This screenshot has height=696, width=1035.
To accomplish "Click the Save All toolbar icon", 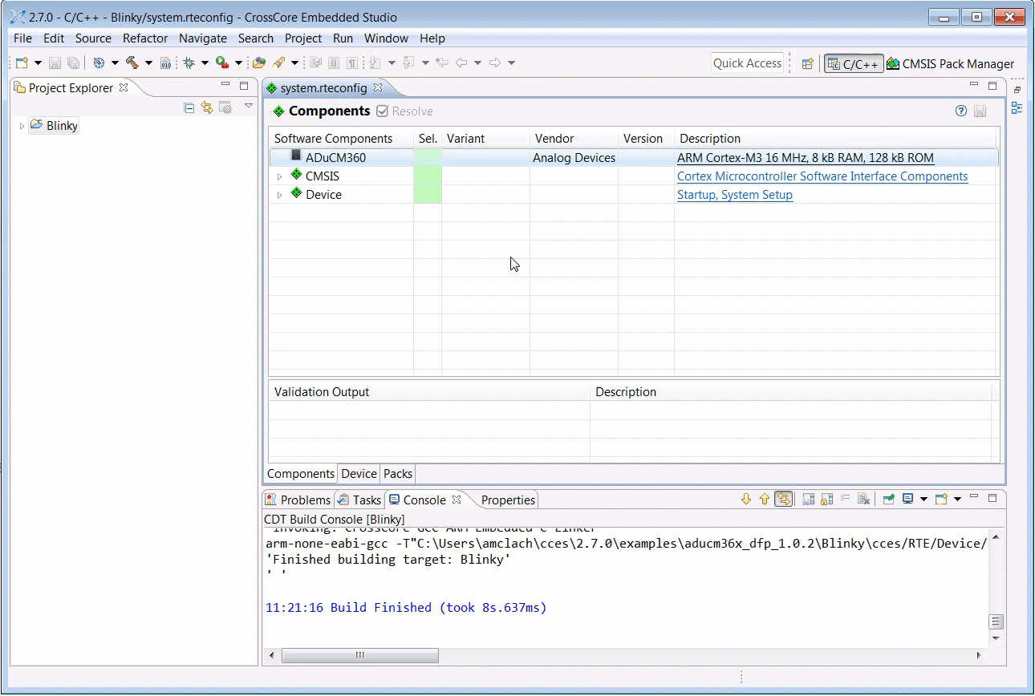I will pyautogui.click(x=73, y=63).
